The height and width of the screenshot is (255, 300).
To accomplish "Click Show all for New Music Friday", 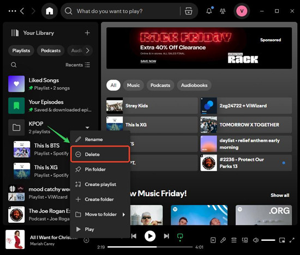I will tap(280, 195).
